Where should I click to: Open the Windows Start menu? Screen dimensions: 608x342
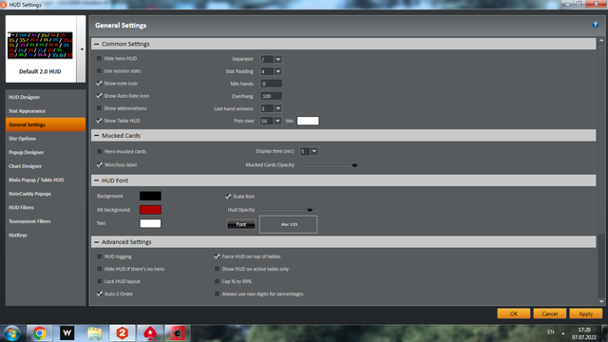[11, 333]
